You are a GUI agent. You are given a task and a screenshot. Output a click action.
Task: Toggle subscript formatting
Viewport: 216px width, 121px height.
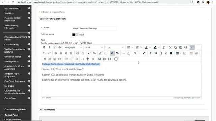(94, 53)
